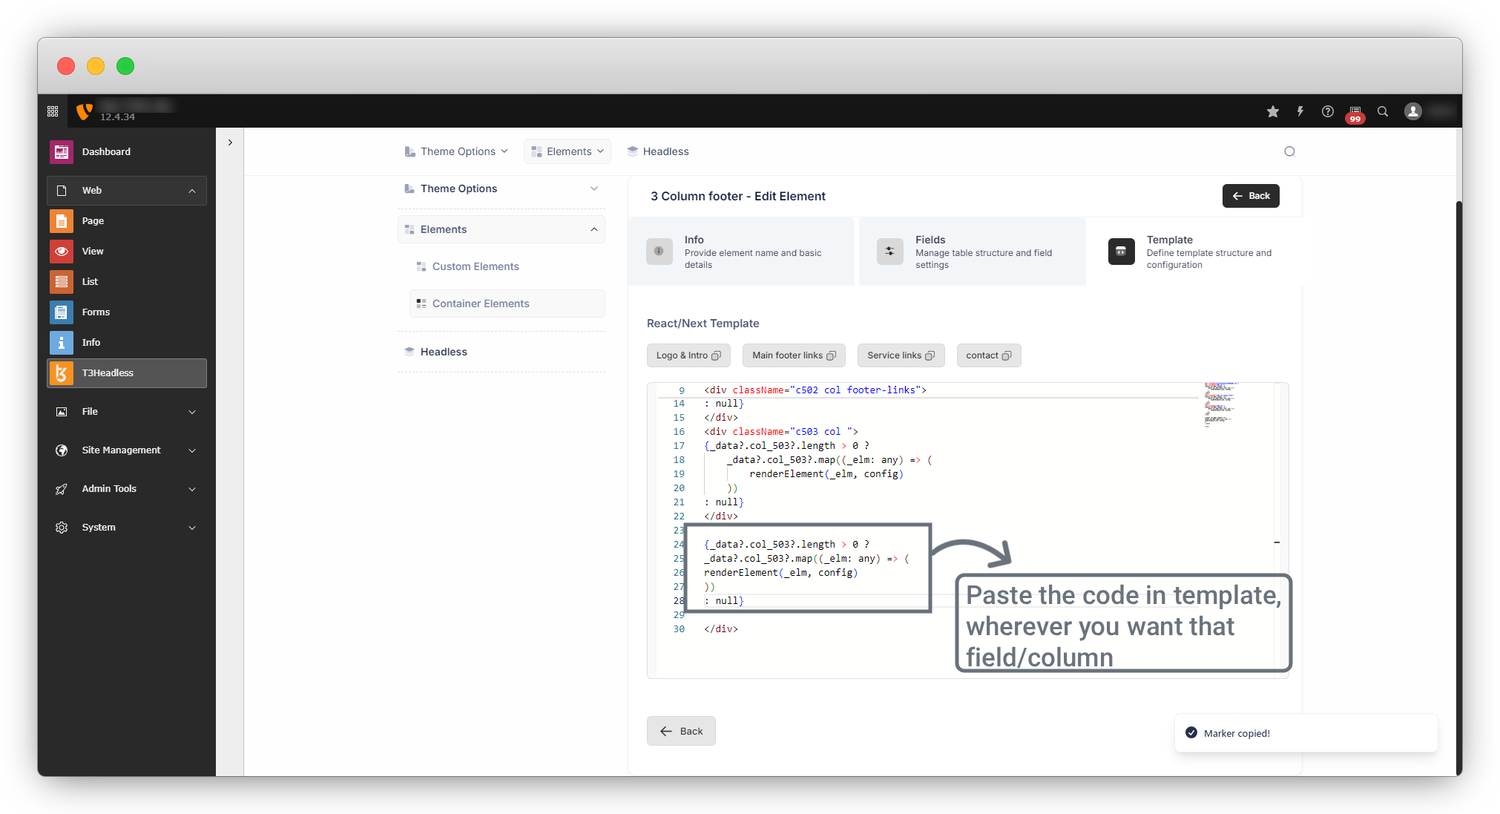This screenshot has width=1500, height=814.
Task: Click the dark Back button at top right
Action: tap(1251, 196)
